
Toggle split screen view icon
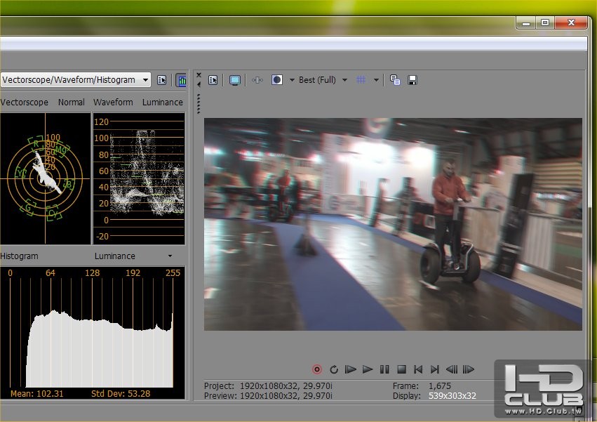coord(277,80)
